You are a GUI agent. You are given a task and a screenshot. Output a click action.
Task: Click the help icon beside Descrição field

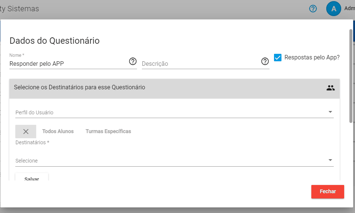click(x=265, y=61)
